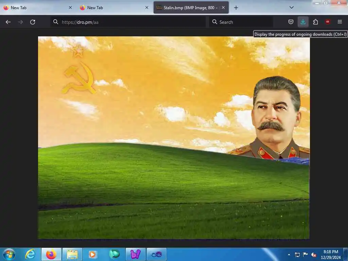
Task: Close the first New Tab
Action: (70, 7)
